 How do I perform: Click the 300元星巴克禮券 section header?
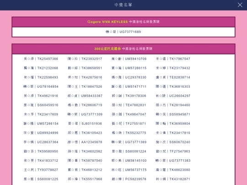point(123,49)
